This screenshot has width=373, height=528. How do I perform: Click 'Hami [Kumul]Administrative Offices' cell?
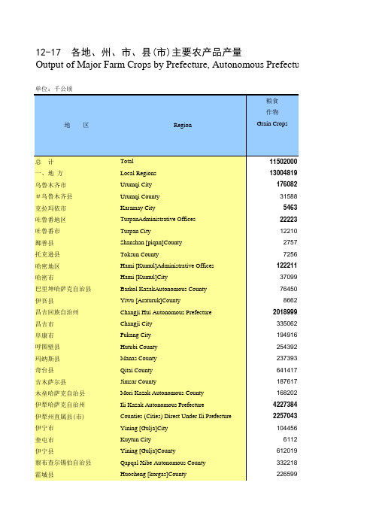click(x=167, y=266)
